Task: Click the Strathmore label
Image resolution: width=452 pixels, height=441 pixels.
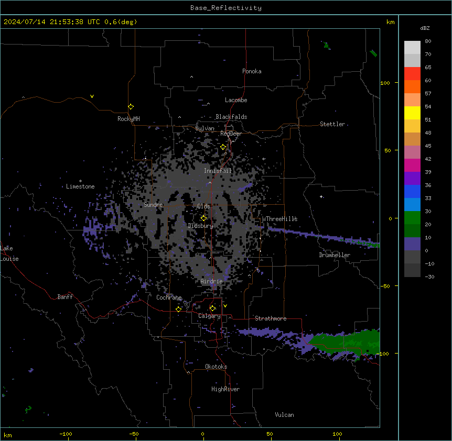Action: click(x=271, y=318)
